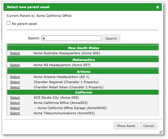
Task: Click the Current Parent is: Acme California Office text
Action: 39,16
